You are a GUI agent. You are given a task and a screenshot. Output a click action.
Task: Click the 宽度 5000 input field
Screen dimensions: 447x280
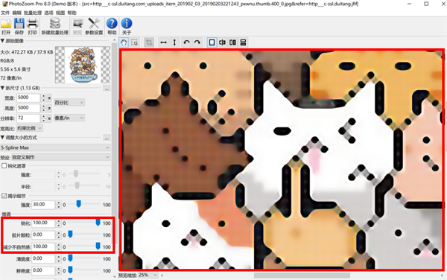(28, 98)
